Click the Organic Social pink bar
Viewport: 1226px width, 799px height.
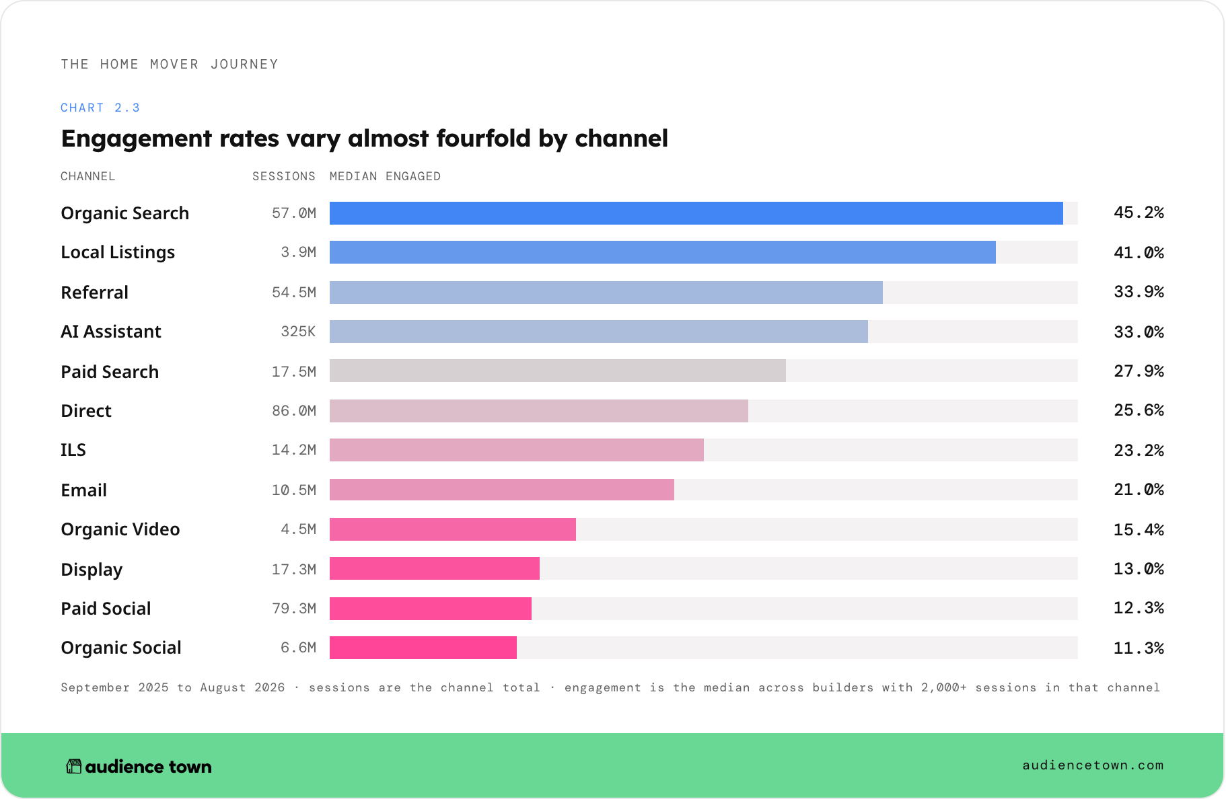[x=423, y=648]
